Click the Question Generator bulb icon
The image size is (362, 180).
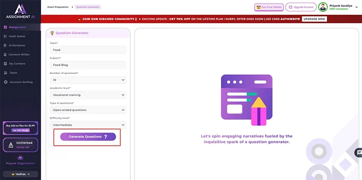point(52,33)
